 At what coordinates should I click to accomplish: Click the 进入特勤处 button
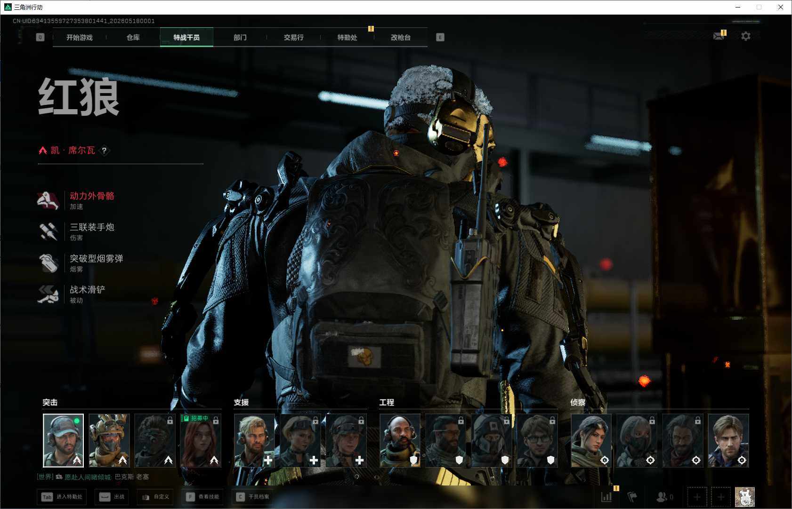62,497
